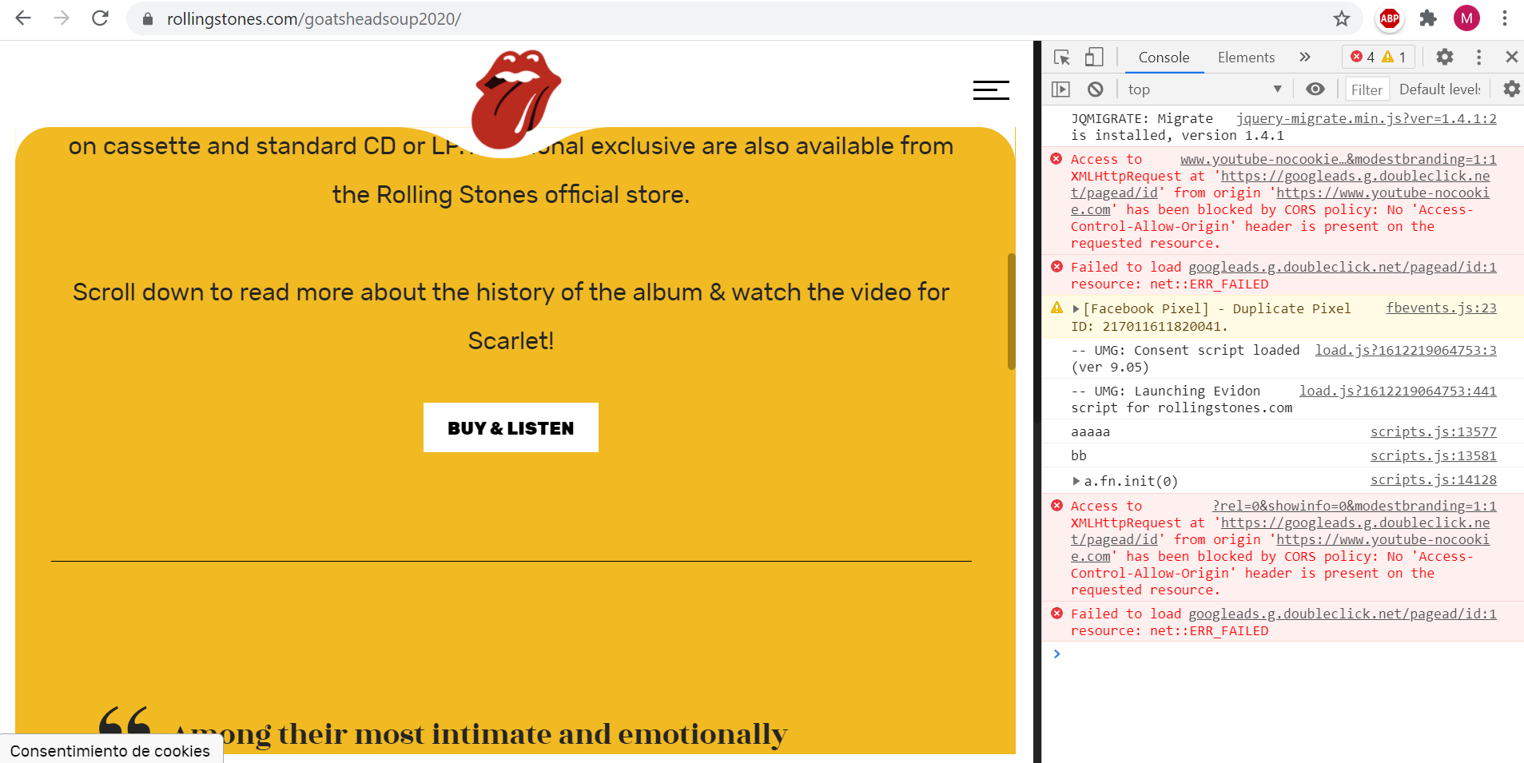The height and width of the screenshot is (763, 1524).
Task: Click the yellow warning count badge
Action: tap(1394, 58)
